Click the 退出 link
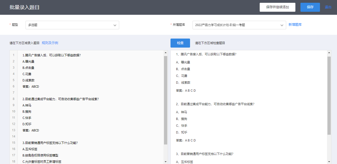This screenshot has width=337, height=164. pyautogui.click(x=328, y=7)
